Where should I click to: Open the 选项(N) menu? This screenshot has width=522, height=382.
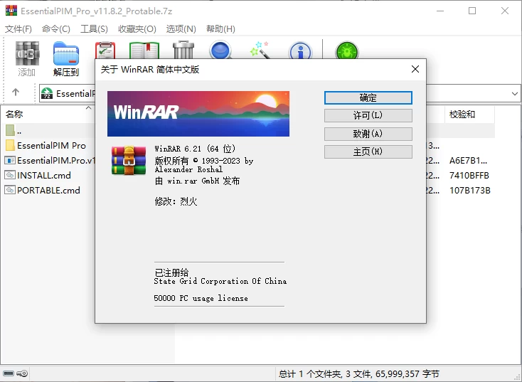(x=181, y=29)
